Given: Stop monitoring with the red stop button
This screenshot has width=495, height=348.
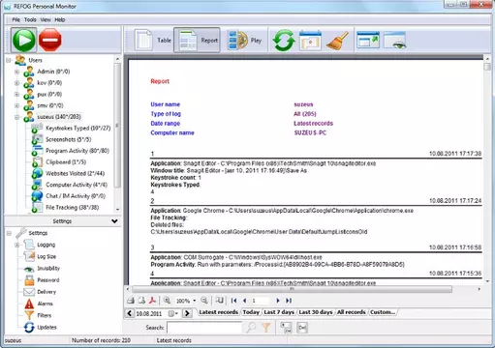Looking at the screenshot, I should [x=50, y=40].
